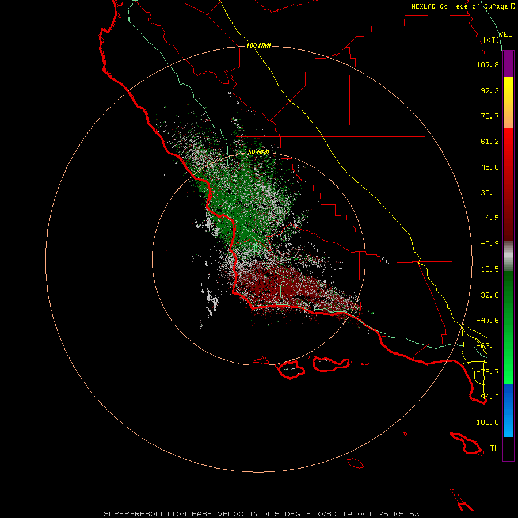518x518 pixels.
Task: Click the NEXLAB-College of DuPage credit text
Action: pos(463,6)
